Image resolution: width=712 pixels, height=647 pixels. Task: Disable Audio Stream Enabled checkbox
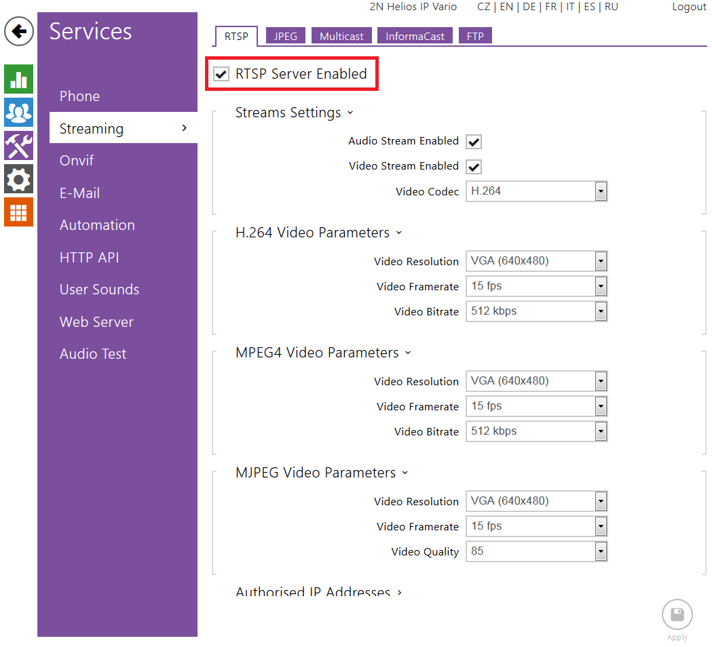(474, 142)
